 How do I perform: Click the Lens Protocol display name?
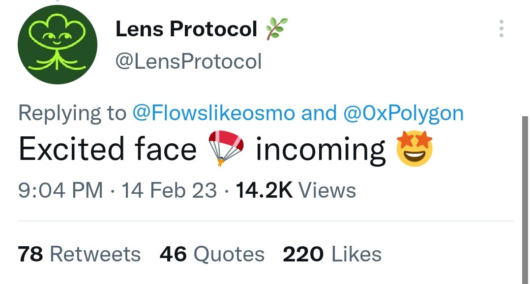[186, 29]
